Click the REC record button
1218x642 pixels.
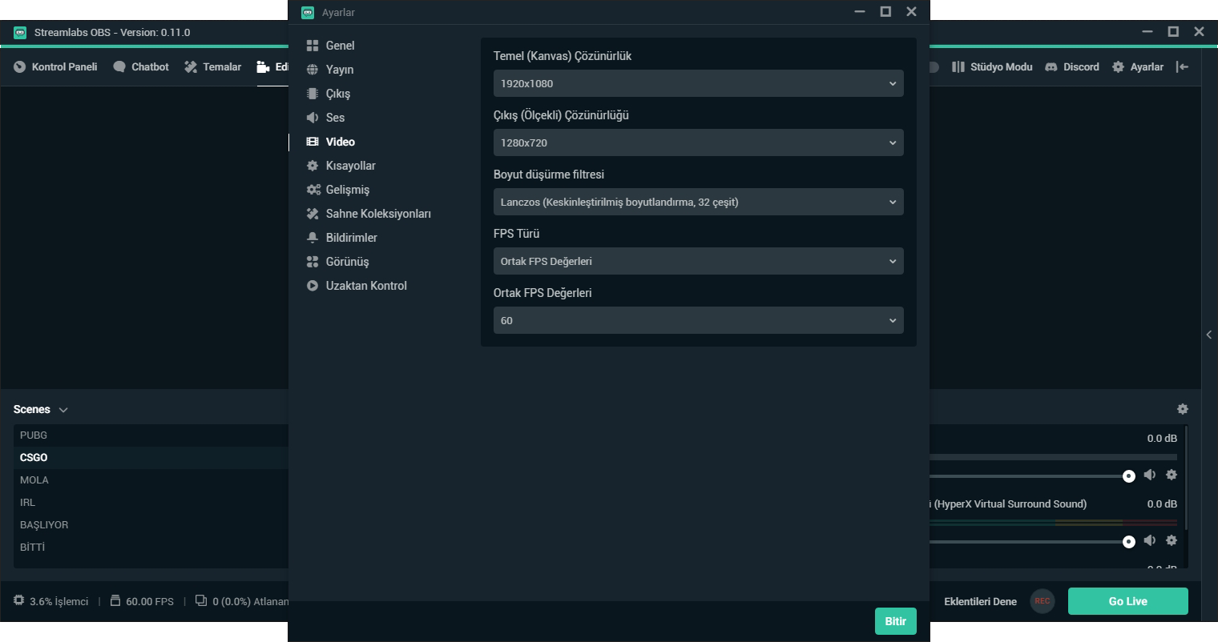[1042, 601]
